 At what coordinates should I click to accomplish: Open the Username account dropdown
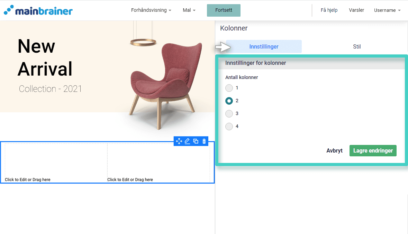click(387, 10)
